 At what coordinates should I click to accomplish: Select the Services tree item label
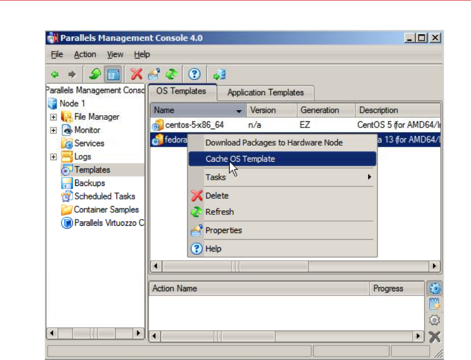[89, 143]
